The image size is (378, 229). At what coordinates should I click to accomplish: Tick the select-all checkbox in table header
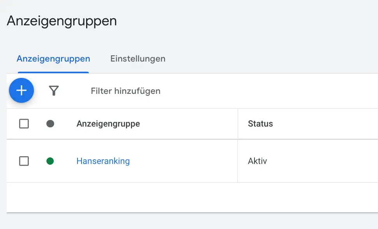pyautogui.click(x=24, y=124)
